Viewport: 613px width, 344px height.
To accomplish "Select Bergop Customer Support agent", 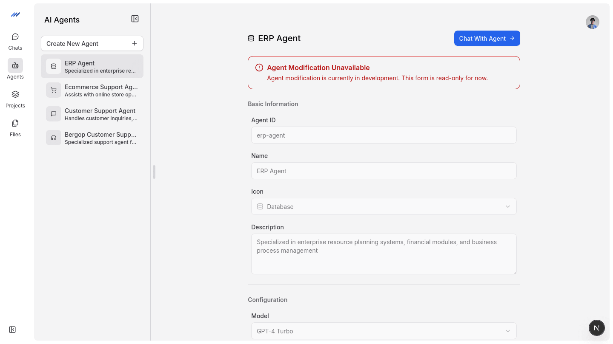I will click(92, 138).
